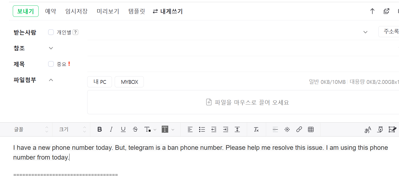Attach a file using the 내 PC button
Viewport: 399px width, 181px height.
tap(99, 82)
